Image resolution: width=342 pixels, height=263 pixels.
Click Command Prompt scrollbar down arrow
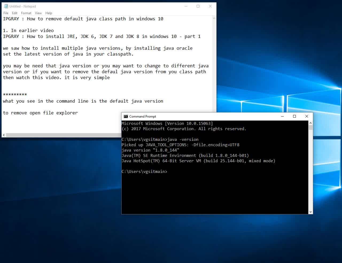310,212
